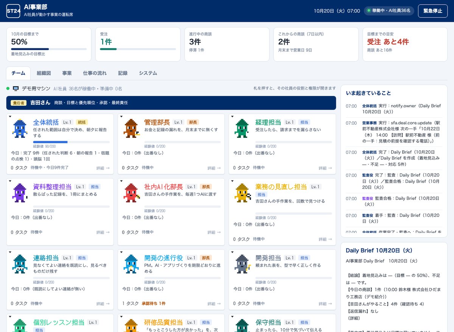Screen dimensions: 454x332
Task: Collapse the 開発の進行役 card triangle
Action: tap(121, 252)
